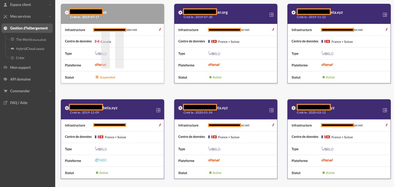394x187 pixels.
Task: Open the Commander menu item
Action: point(27,91)
